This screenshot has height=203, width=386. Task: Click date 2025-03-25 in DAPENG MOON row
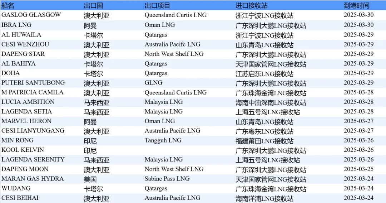click(x=359, y=169)
